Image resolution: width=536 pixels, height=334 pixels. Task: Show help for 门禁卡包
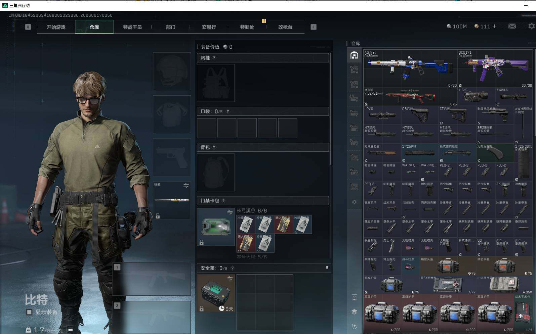(x=223, y=200)
